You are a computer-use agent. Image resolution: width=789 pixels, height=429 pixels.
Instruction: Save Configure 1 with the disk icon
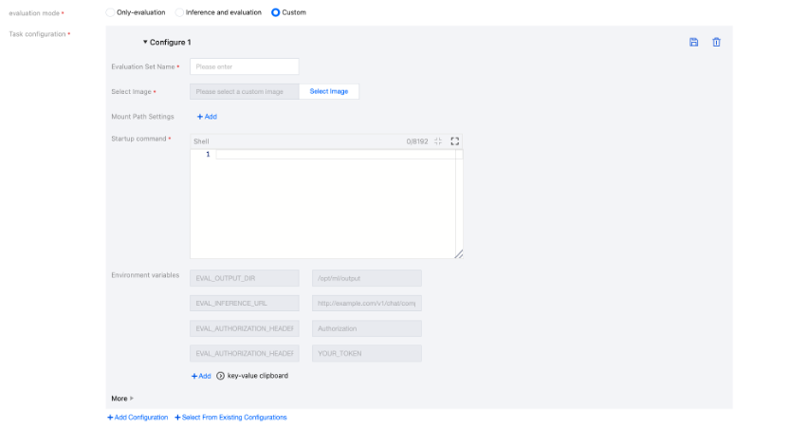pyautogui.click(x=693, y=43)
